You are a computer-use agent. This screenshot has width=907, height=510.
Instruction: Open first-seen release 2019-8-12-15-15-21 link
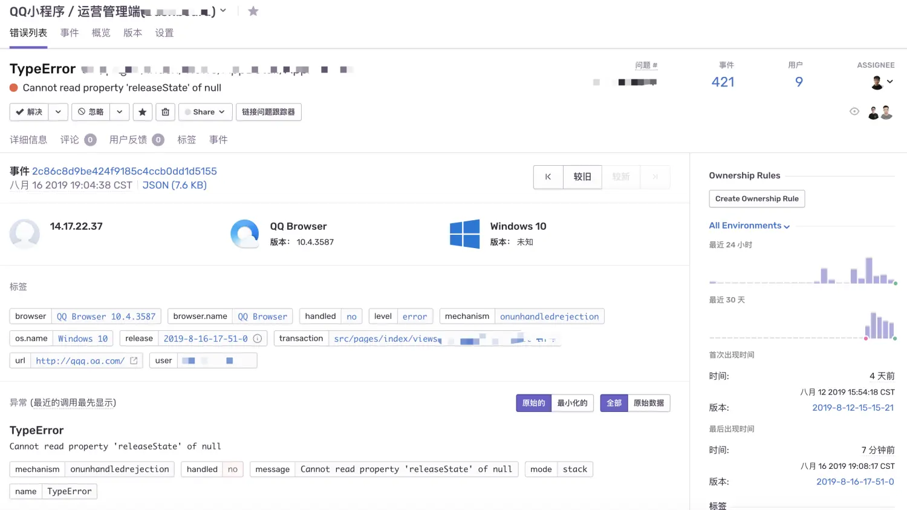[x=853, y=408]
